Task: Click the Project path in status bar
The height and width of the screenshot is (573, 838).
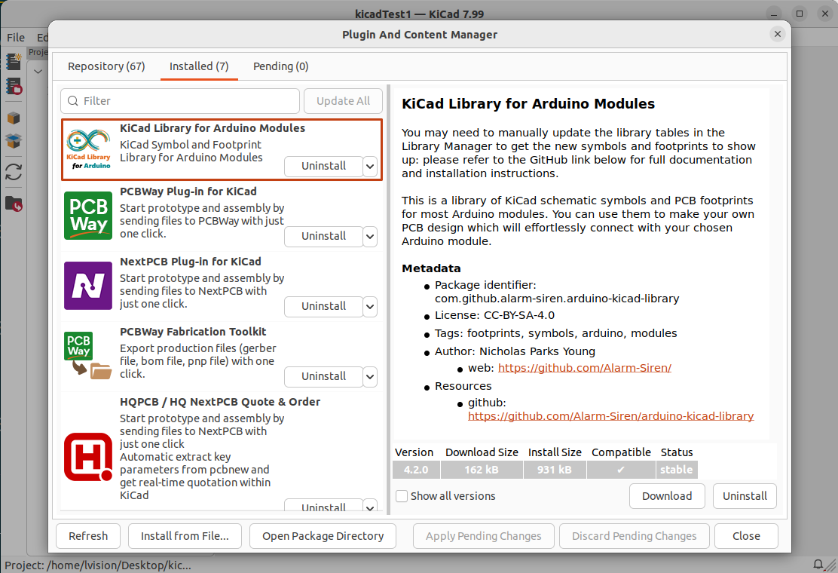Action: tap(98, 565)
